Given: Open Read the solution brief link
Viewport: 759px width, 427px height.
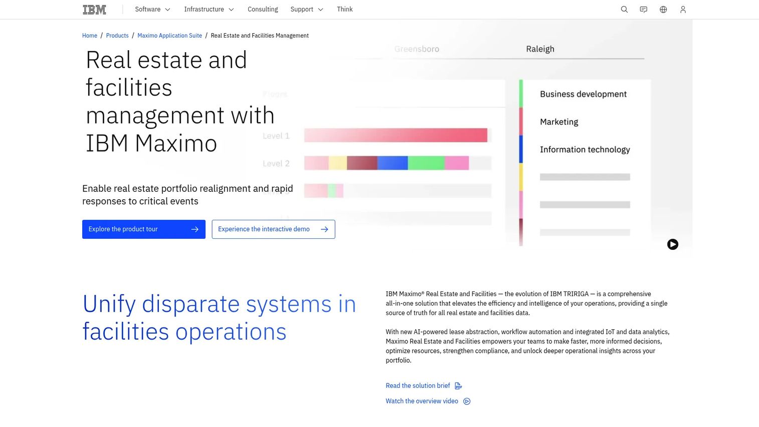Looking at the screenshot, I should [x=418, y=386].
